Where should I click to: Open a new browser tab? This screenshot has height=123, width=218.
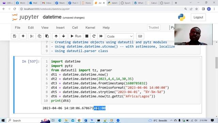click(176, 3)
